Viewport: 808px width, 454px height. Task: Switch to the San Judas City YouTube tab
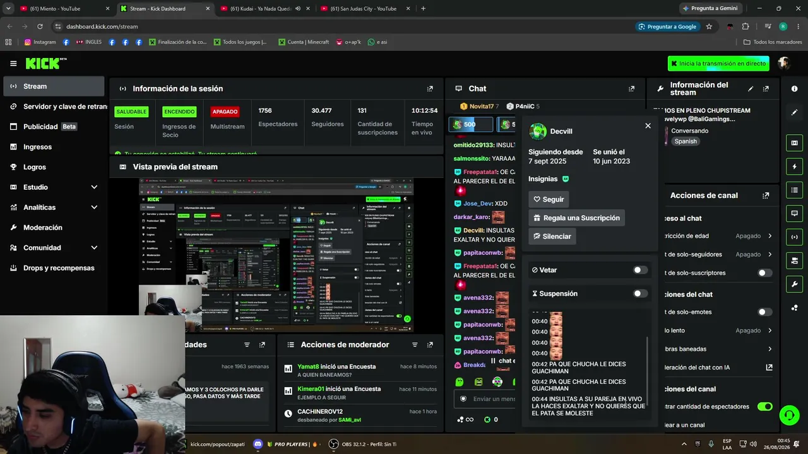(364, 9)
